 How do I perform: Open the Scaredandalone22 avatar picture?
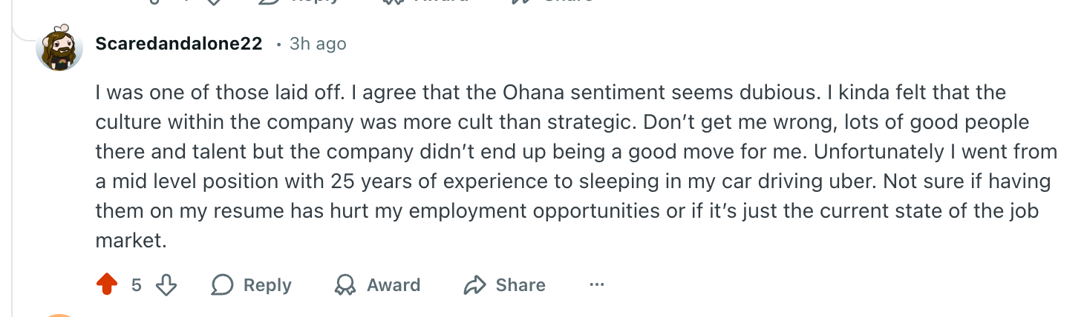pyautogui.click(x=59, y=47)
